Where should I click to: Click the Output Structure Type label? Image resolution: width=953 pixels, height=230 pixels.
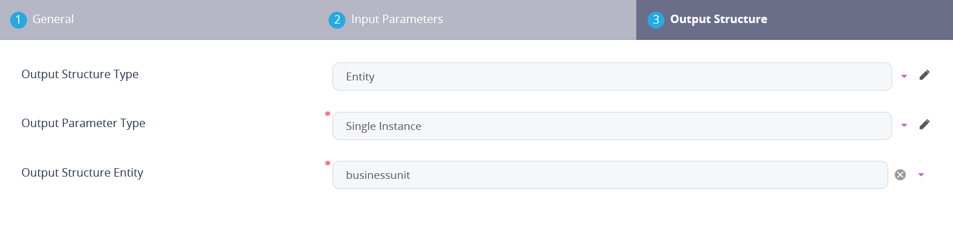pos(80,74)
